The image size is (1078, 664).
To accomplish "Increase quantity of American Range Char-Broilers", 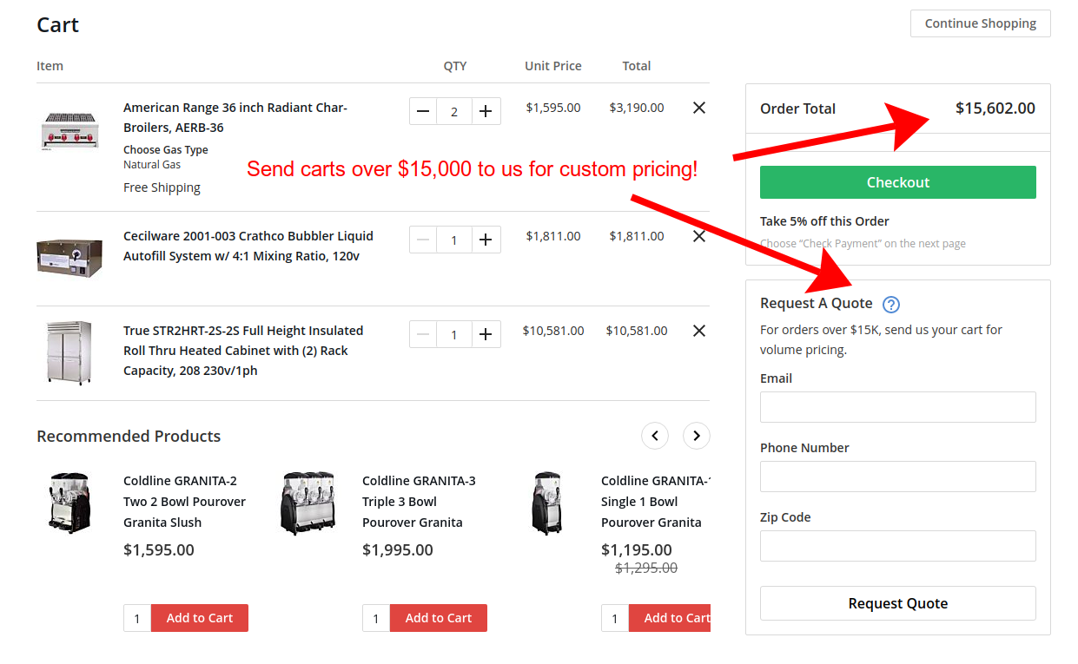I will [x=486, y=111].
